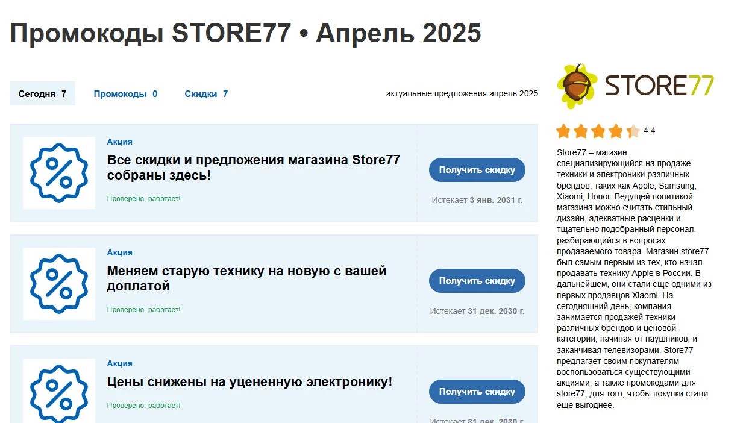Click Получить скидку for the trade-in promotion
This screenshot has height=423, width=749.
pos(477,280)
